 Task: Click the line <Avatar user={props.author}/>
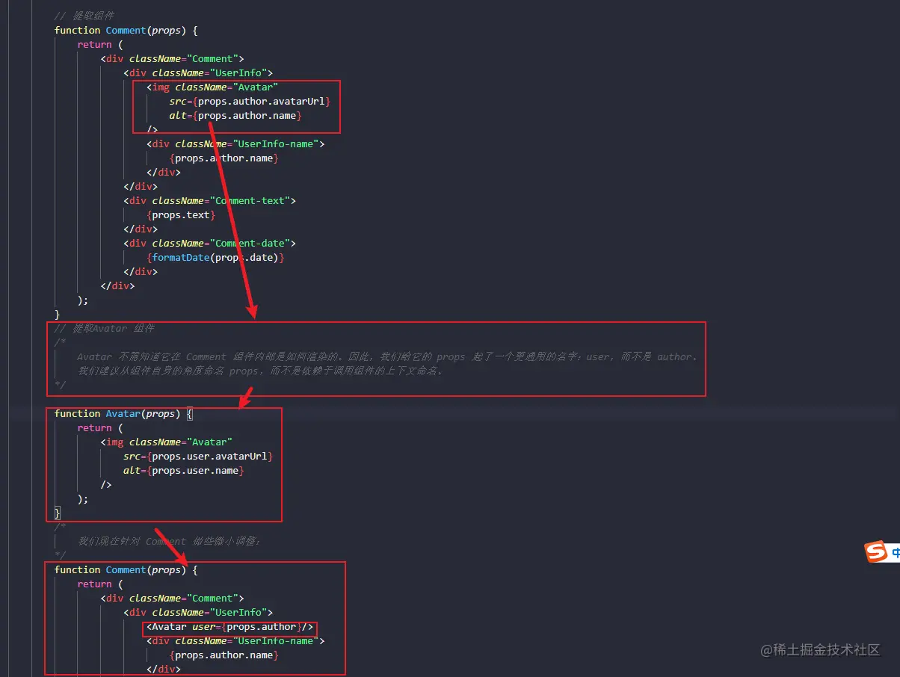pos(230,626)
